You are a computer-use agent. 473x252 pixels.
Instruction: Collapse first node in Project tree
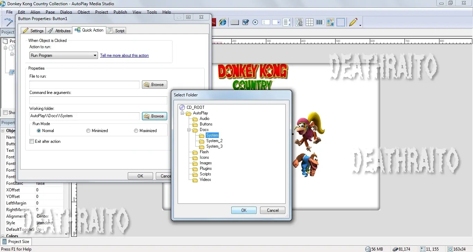pos(6,48)
